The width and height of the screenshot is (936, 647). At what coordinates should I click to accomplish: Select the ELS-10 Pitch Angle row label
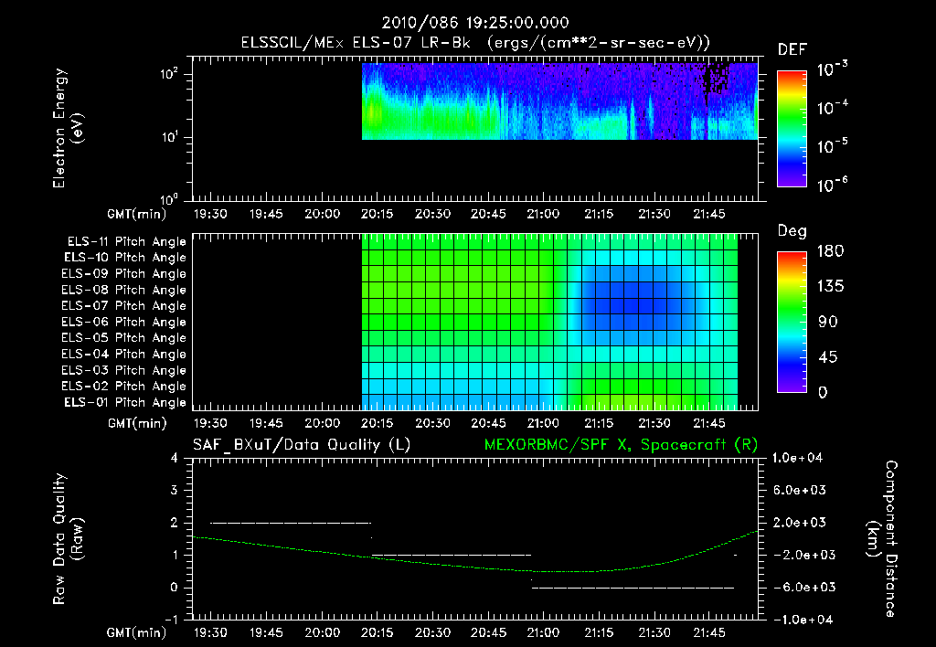pyautogui.click(x=124, y=258)
